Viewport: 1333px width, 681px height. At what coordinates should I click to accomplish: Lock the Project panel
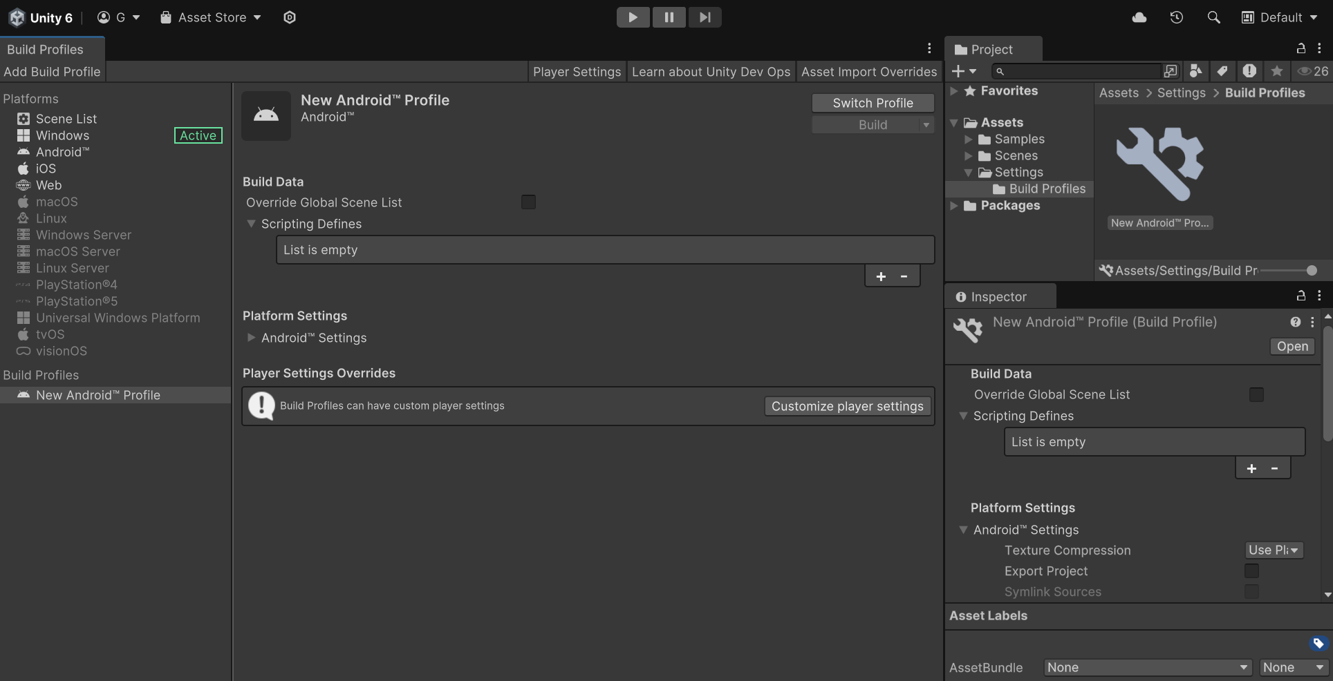(x=1301, y=48)
